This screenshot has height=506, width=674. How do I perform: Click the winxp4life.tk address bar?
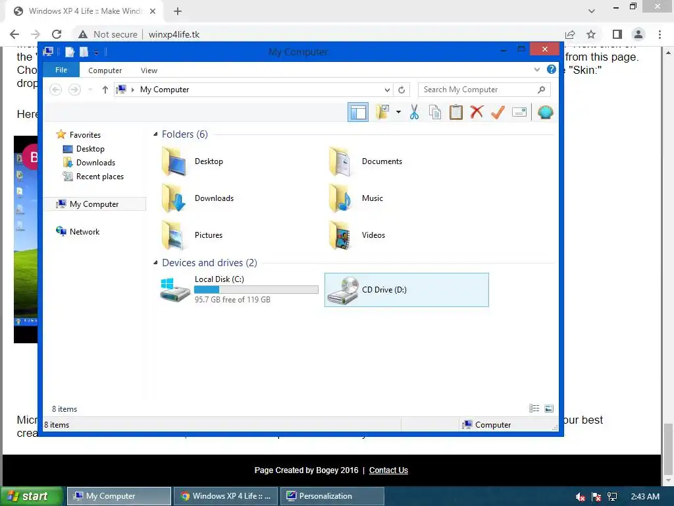[174, 34]
